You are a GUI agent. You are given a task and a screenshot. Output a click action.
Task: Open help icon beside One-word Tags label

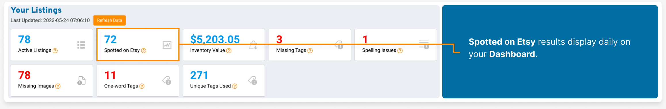142,86
